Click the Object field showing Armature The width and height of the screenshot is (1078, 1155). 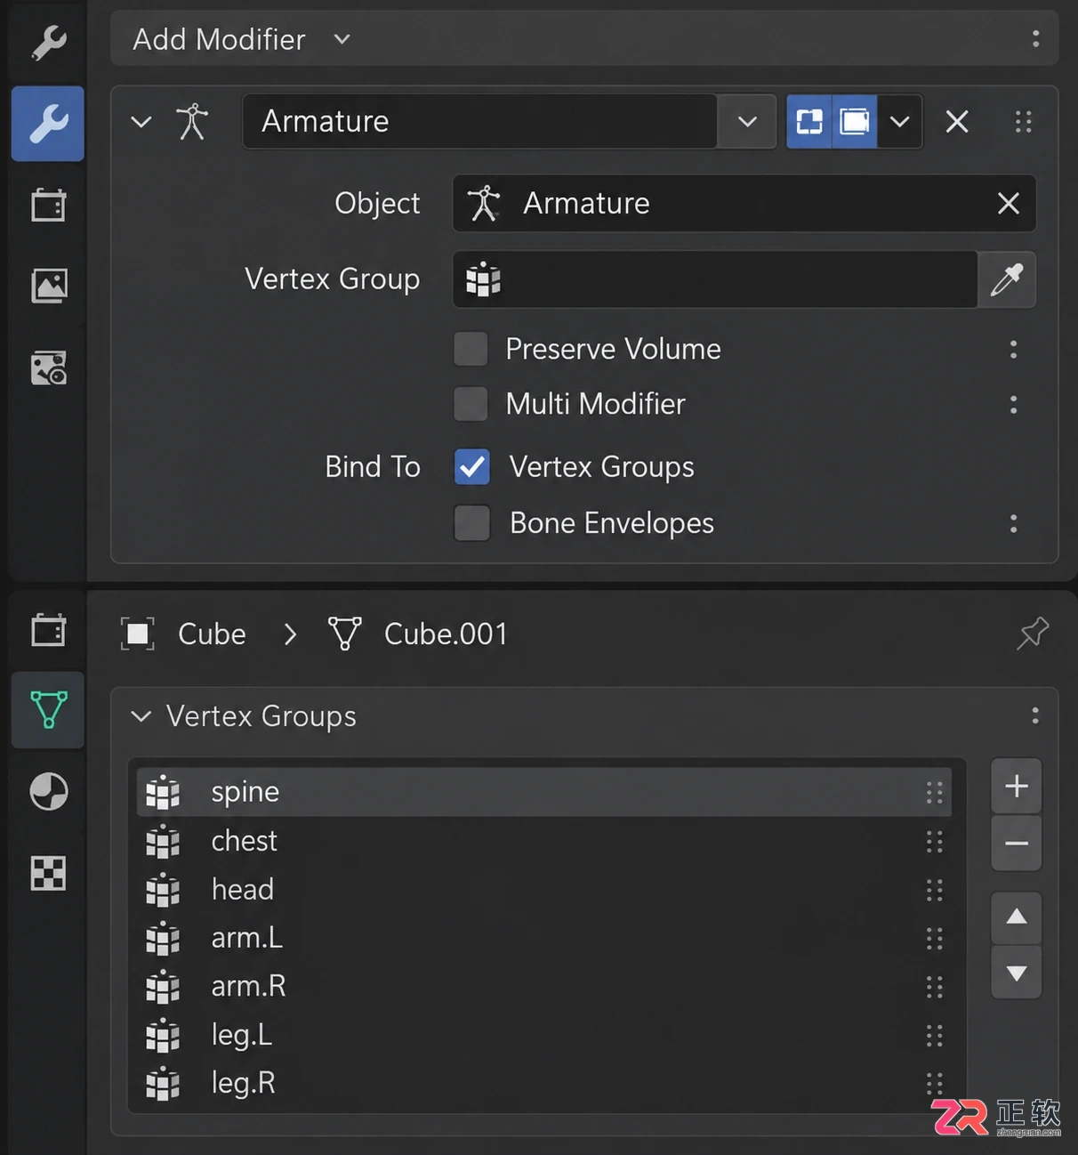744,204
